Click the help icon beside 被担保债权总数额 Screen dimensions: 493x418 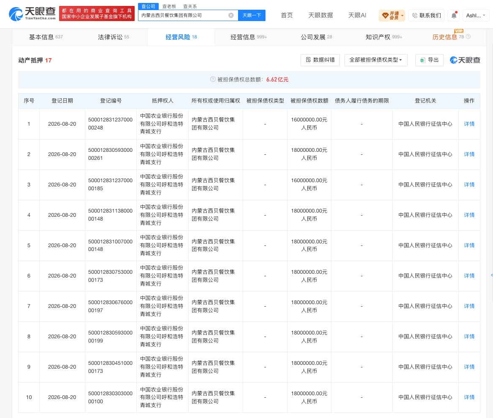pos(213,80)
